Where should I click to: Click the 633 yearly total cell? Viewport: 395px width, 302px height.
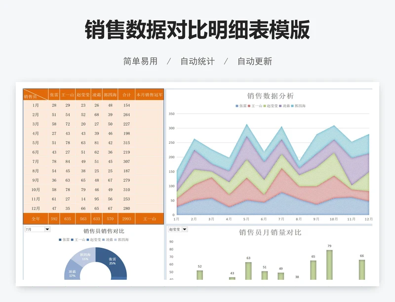[x=96, y=219]
